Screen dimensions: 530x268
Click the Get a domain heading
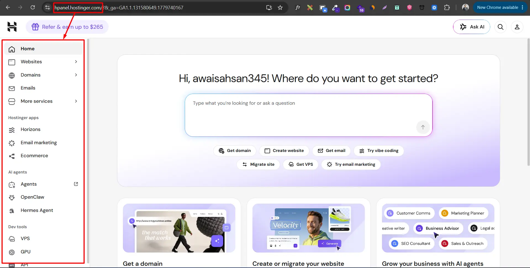pos(143,264)
